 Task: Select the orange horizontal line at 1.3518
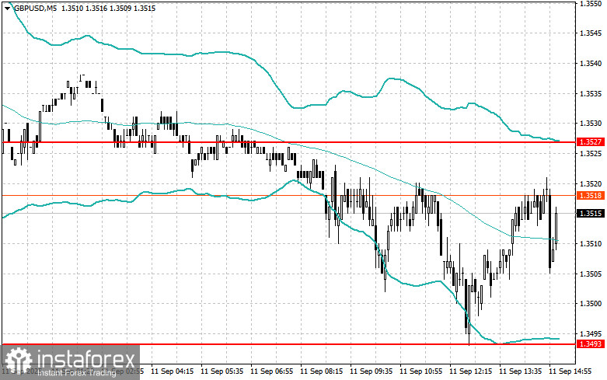pos(289,195)
